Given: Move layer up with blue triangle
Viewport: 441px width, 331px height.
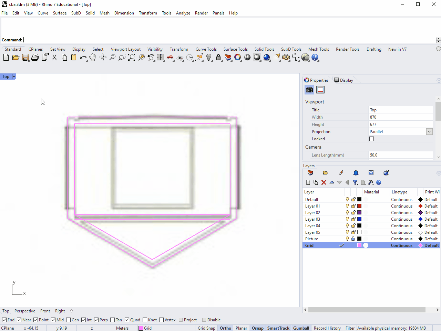Looking at the screenshot, I should pyautogui.click(x=332, y=182).
